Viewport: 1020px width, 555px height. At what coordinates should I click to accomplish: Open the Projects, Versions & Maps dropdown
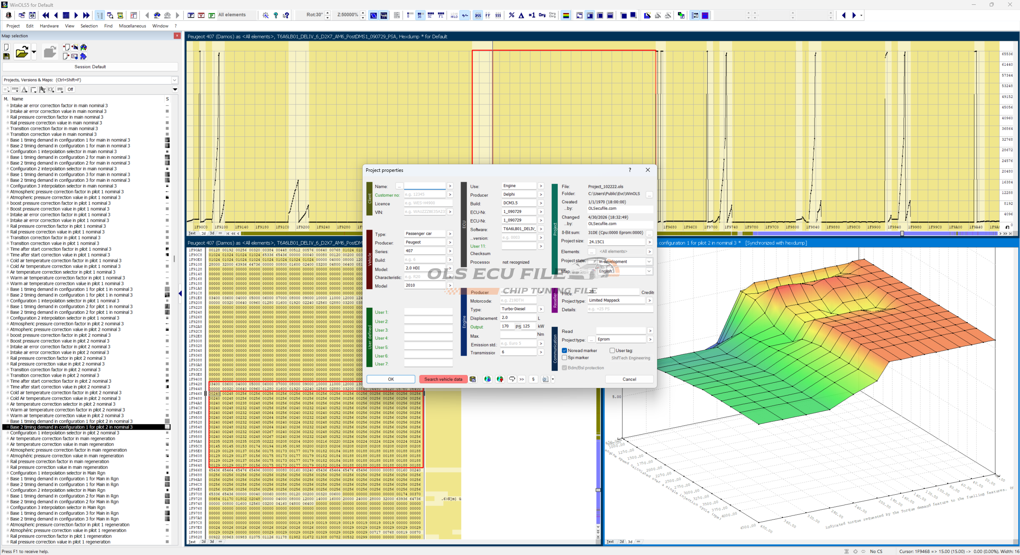(174, 80)
